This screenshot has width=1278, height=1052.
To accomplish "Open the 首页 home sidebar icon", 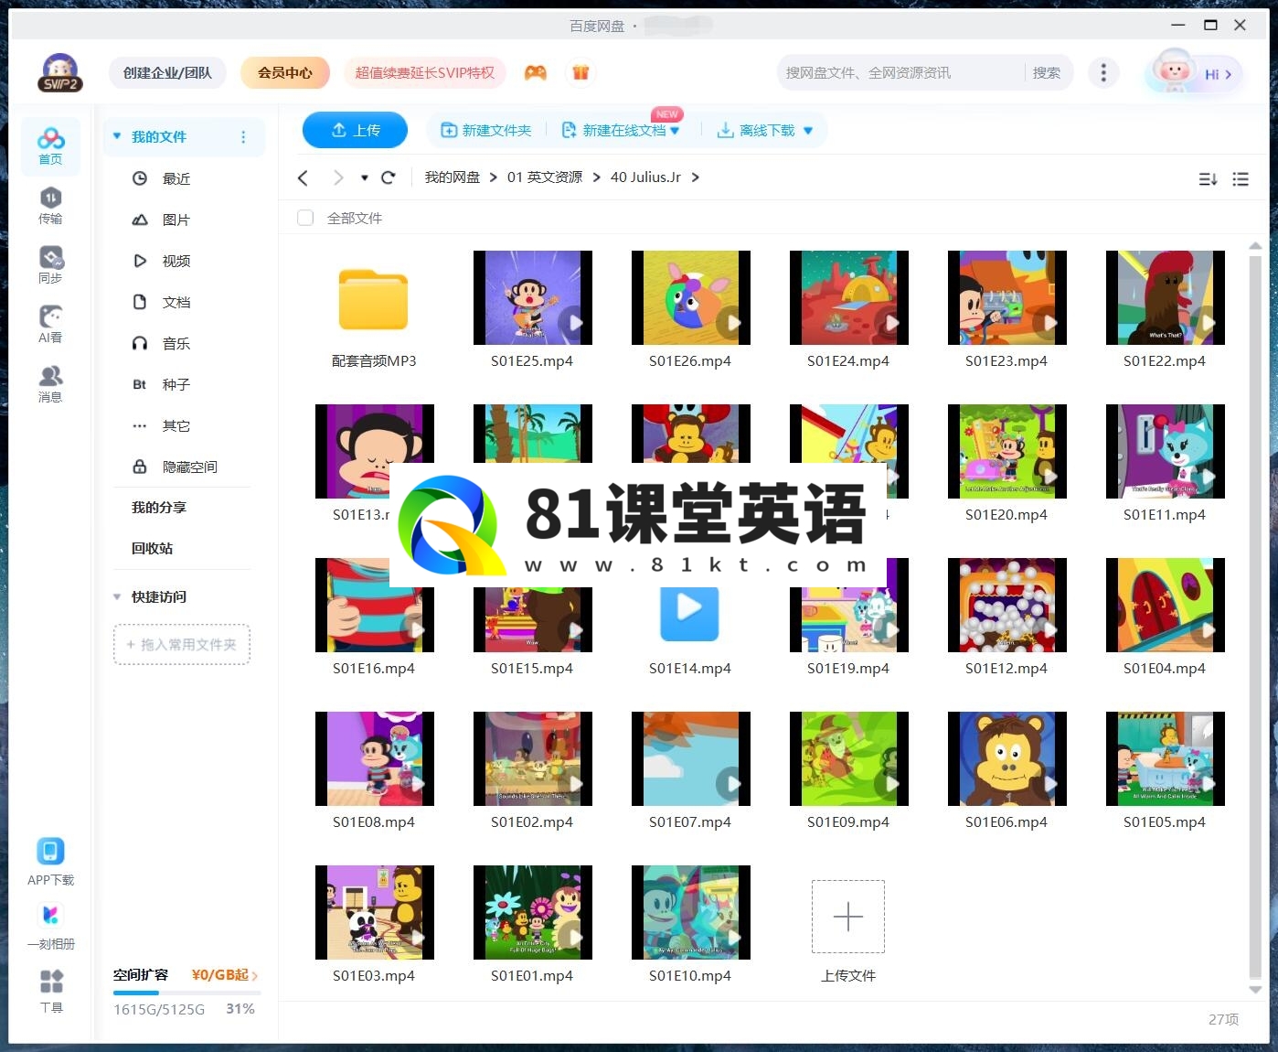I will (x=50, y=146).
